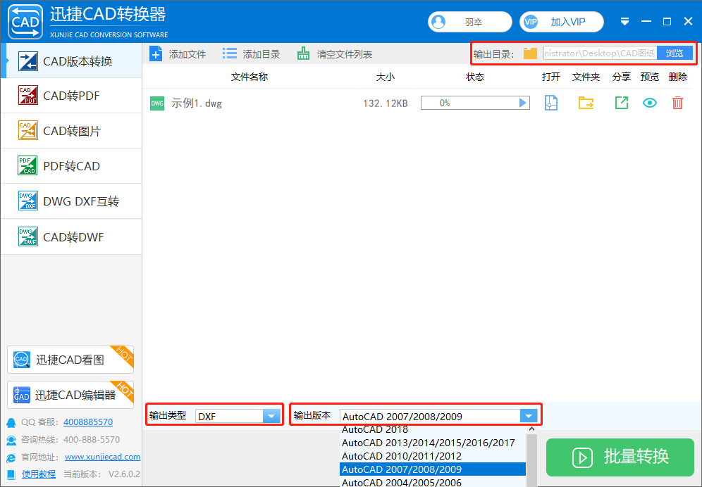This screenshot has width=702, height=487.
Task: Open www.xunjiecad.com link
Action: tap(102, 457)
